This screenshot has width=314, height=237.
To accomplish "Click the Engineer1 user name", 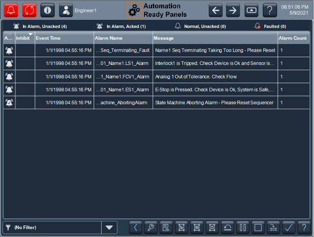I will click(85, 10).
